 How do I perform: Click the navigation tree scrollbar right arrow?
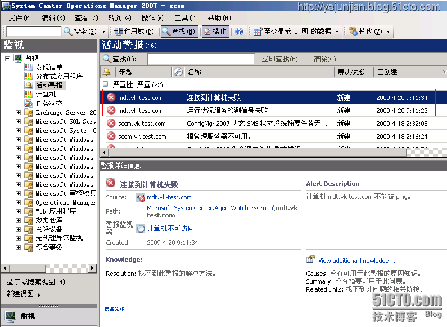pos(92,269)
